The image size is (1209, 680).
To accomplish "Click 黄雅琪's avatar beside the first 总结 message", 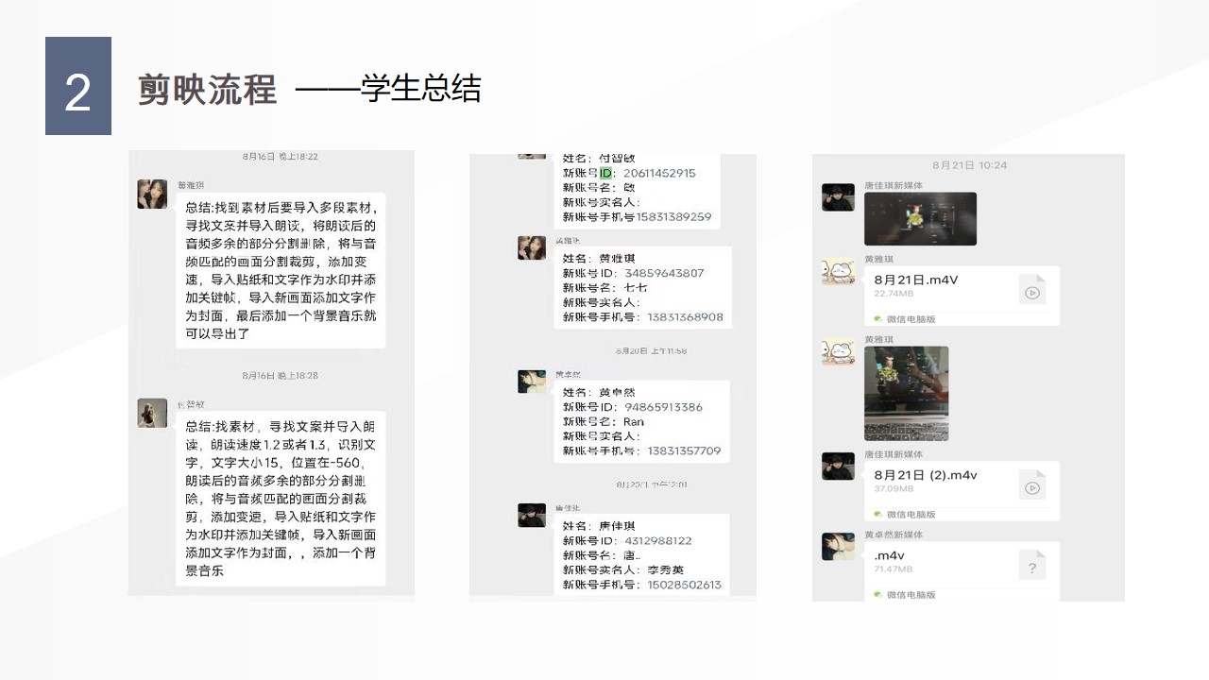I will [x=152, y=194].
